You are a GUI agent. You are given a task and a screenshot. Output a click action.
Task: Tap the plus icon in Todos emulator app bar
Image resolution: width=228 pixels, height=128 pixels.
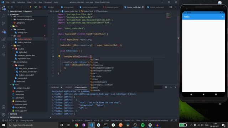pyautogui.click(x=223, y=17)
